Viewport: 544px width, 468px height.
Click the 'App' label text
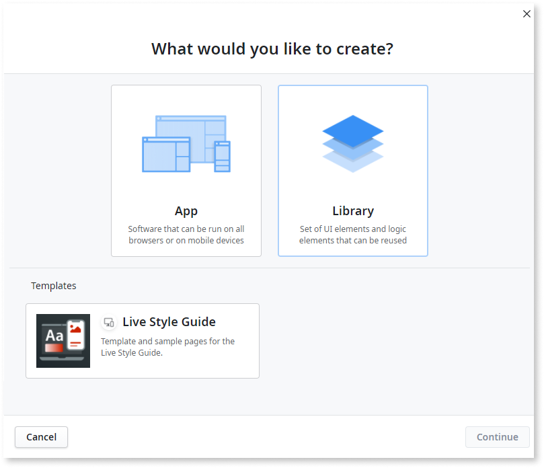[186, 210]
